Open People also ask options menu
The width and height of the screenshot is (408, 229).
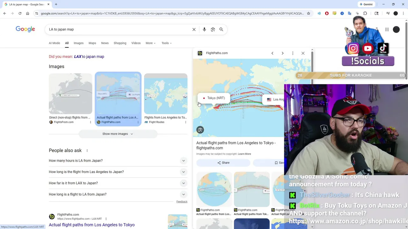click(87, 150)
